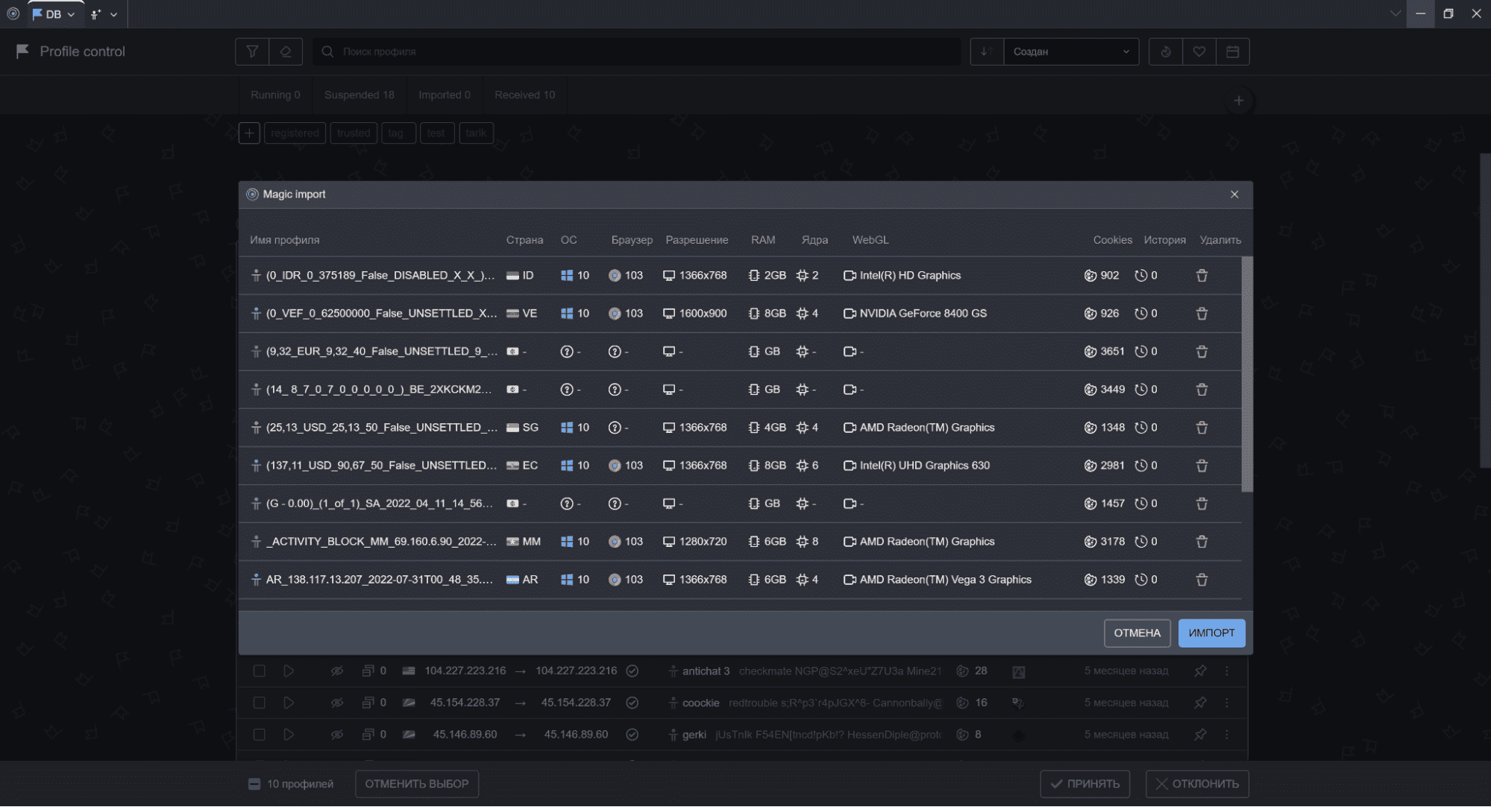Delete the (0_VEF_0_62500000 profile row

[x=1202, y=314]
